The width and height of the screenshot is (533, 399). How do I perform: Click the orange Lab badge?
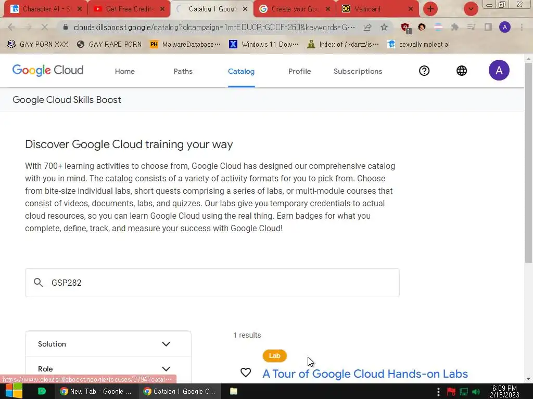tap(275, 355)
